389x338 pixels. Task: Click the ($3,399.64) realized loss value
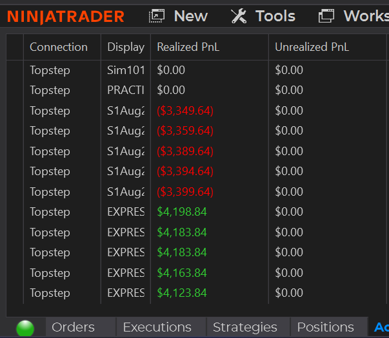tap(185, 192)
